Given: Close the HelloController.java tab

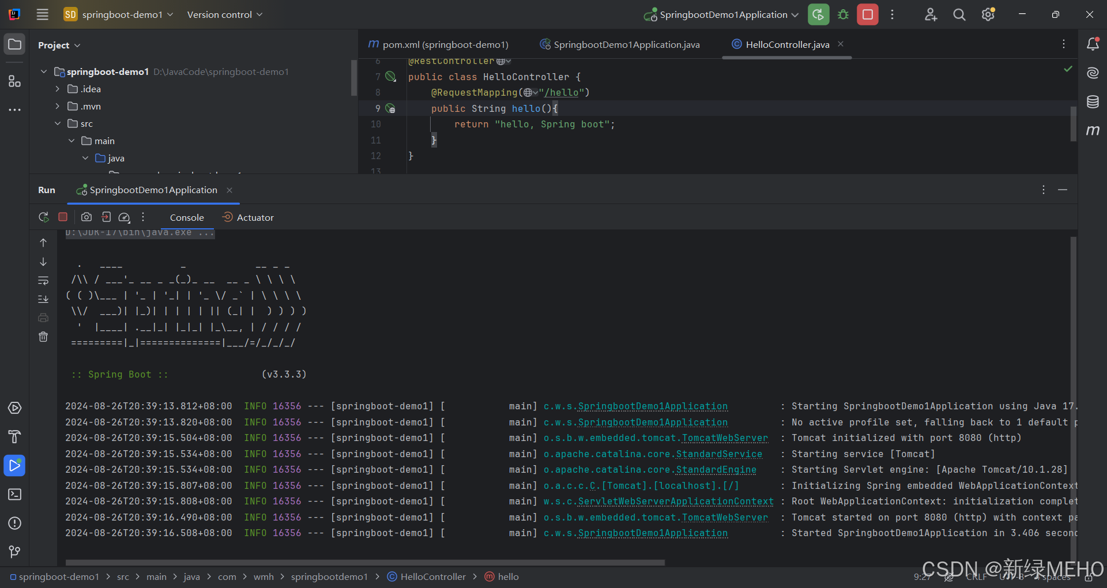Looking at the screenshot, I should coord(841,44).
